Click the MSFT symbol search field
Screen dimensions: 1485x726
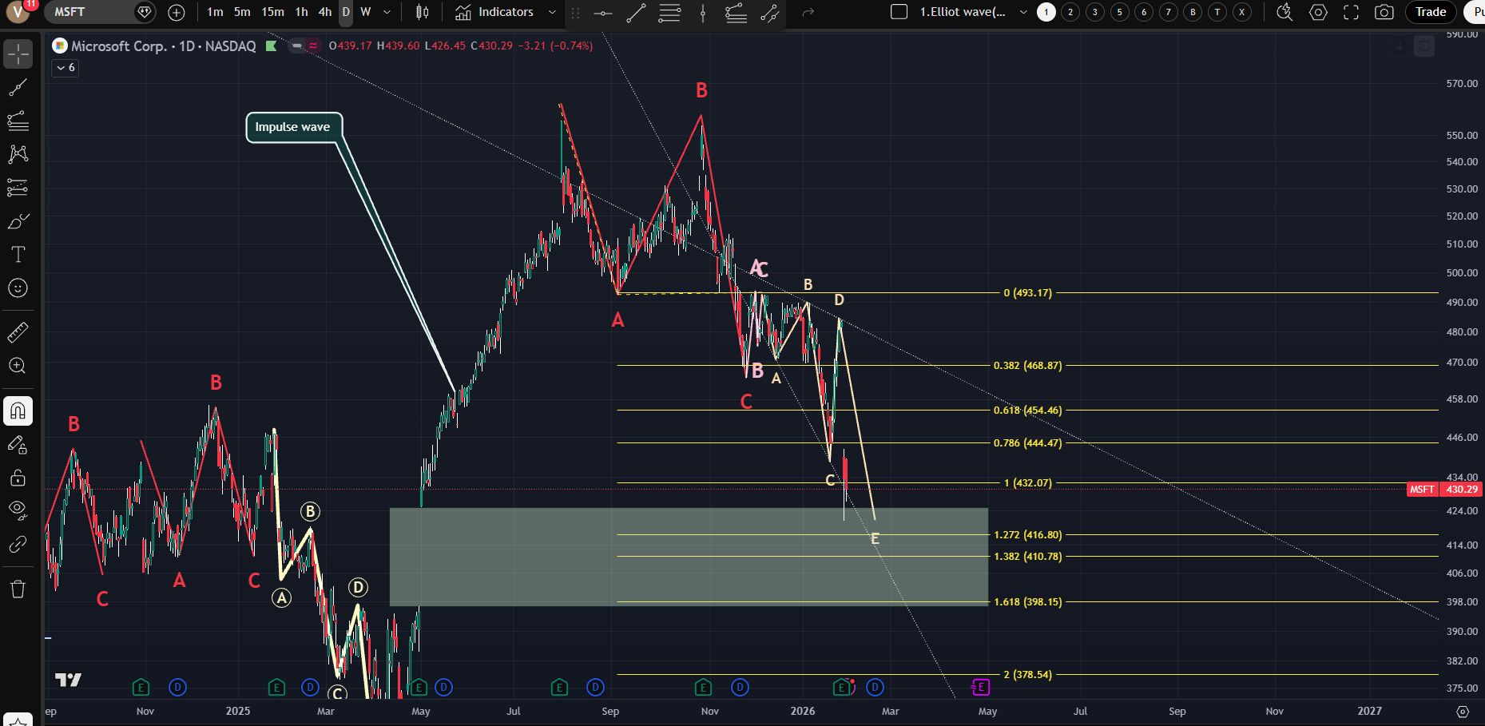pos(88,12)
